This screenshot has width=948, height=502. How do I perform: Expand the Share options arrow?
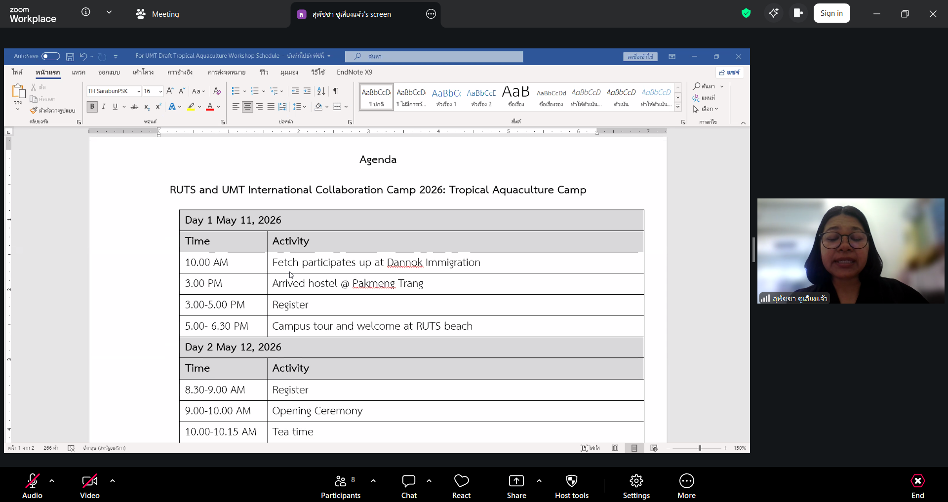pos(539,480)
